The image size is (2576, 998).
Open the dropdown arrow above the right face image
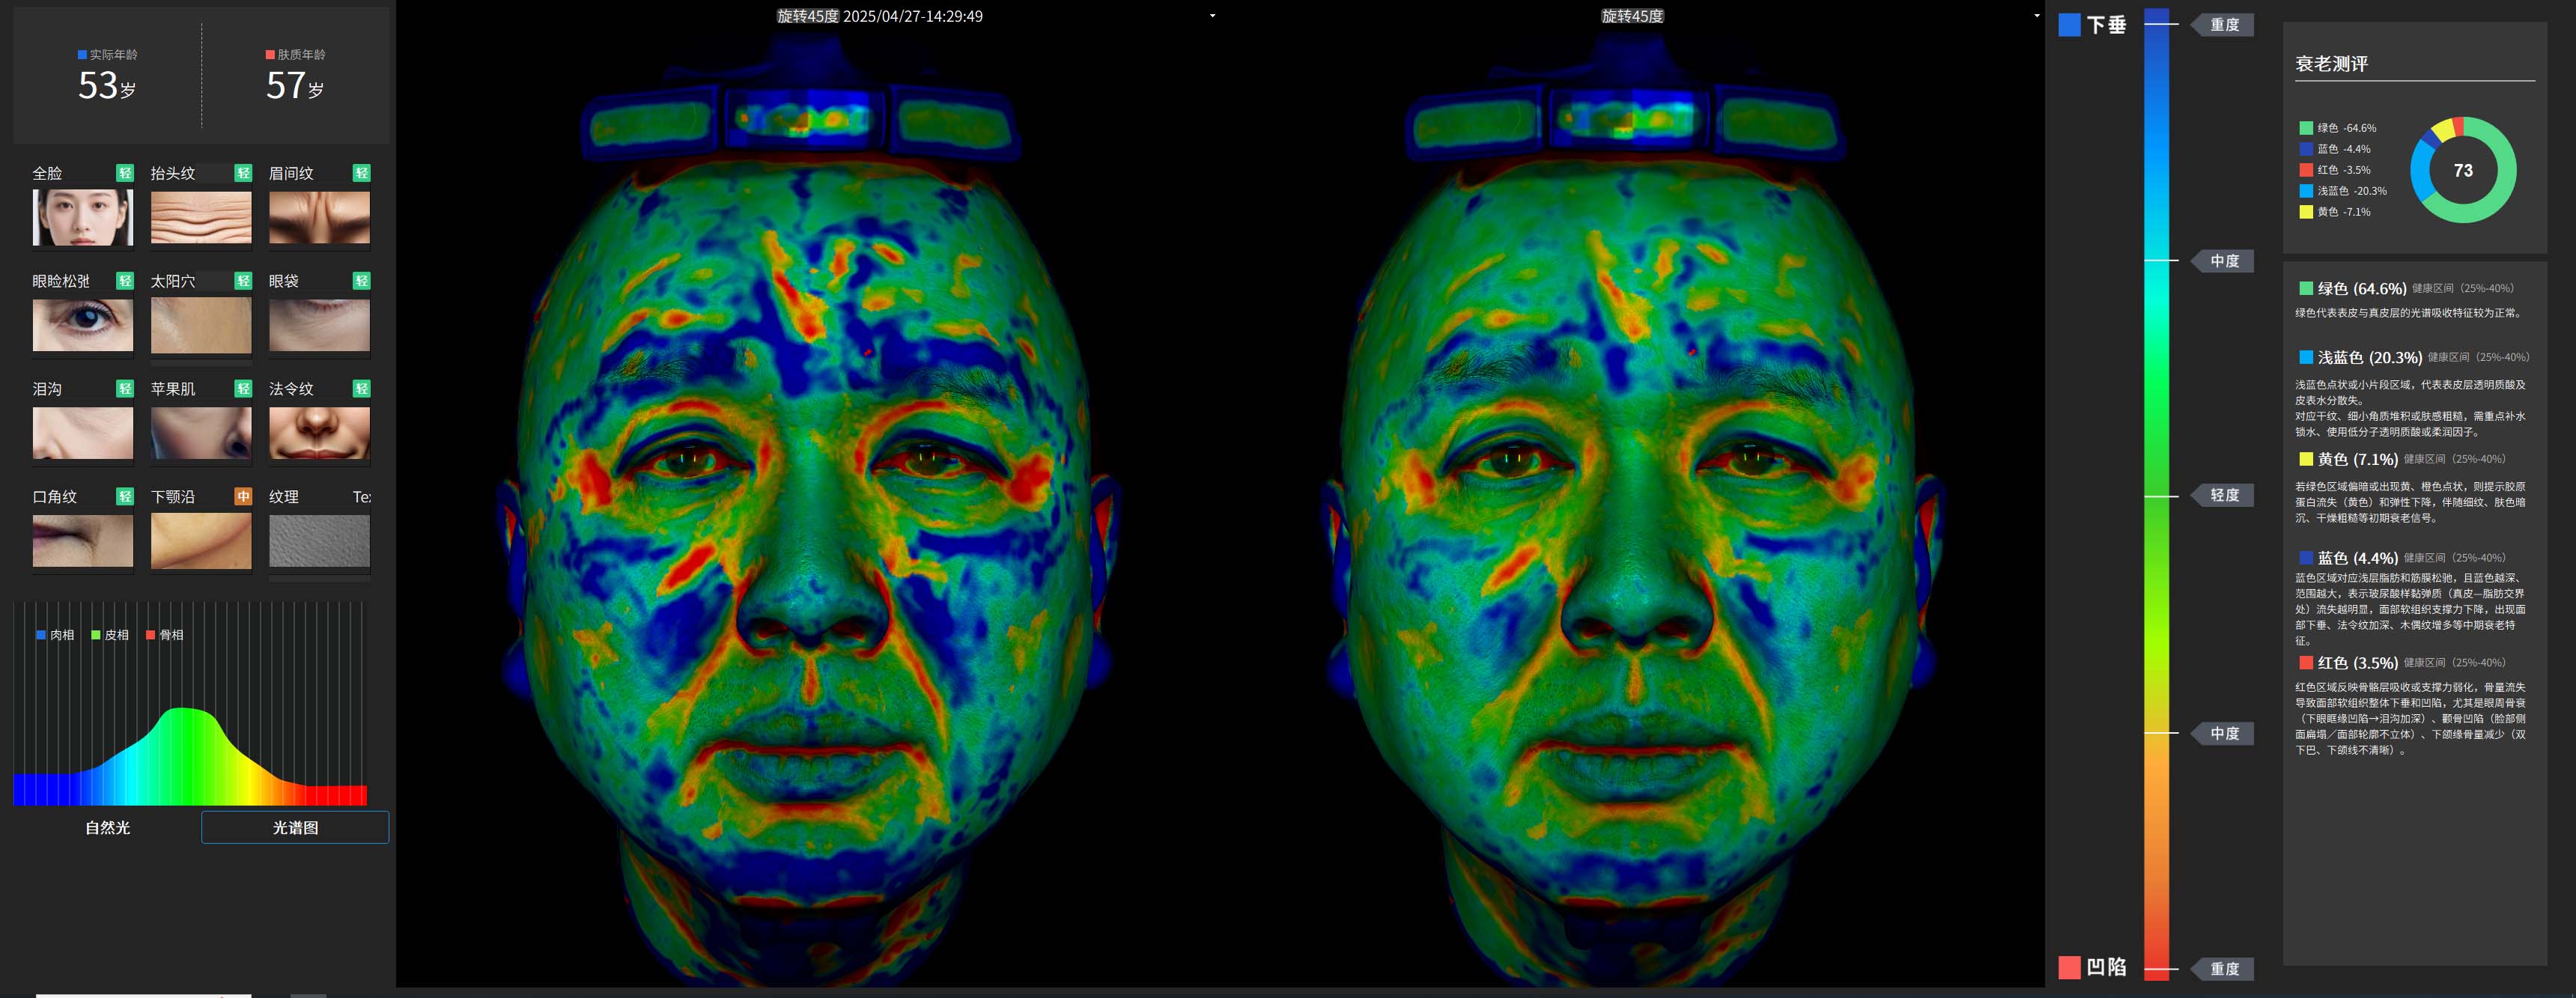tap(2036, 16)
